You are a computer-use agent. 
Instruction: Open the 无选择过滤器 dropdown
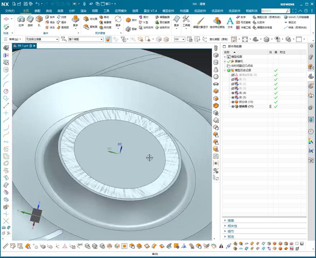coord(42,39)
